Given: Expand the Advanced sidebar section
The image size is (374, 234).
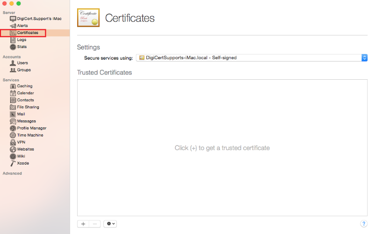Looking at the screenshot, I should [x=12, y=173].
